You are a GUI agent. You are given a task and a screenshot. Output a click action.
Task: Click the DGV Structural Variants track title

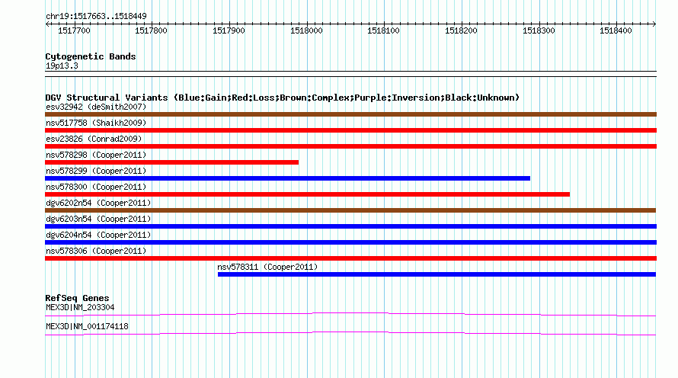click(x=283, y=98)
